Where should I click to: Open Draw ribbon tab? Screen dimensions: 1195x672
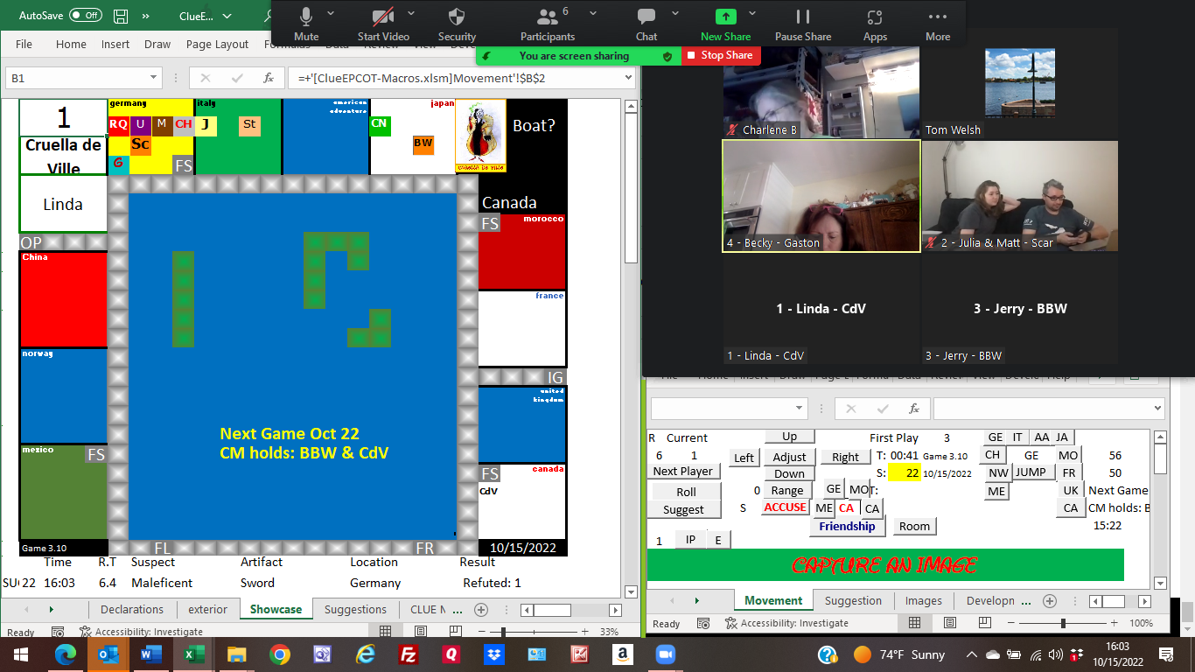coord(157,44)
